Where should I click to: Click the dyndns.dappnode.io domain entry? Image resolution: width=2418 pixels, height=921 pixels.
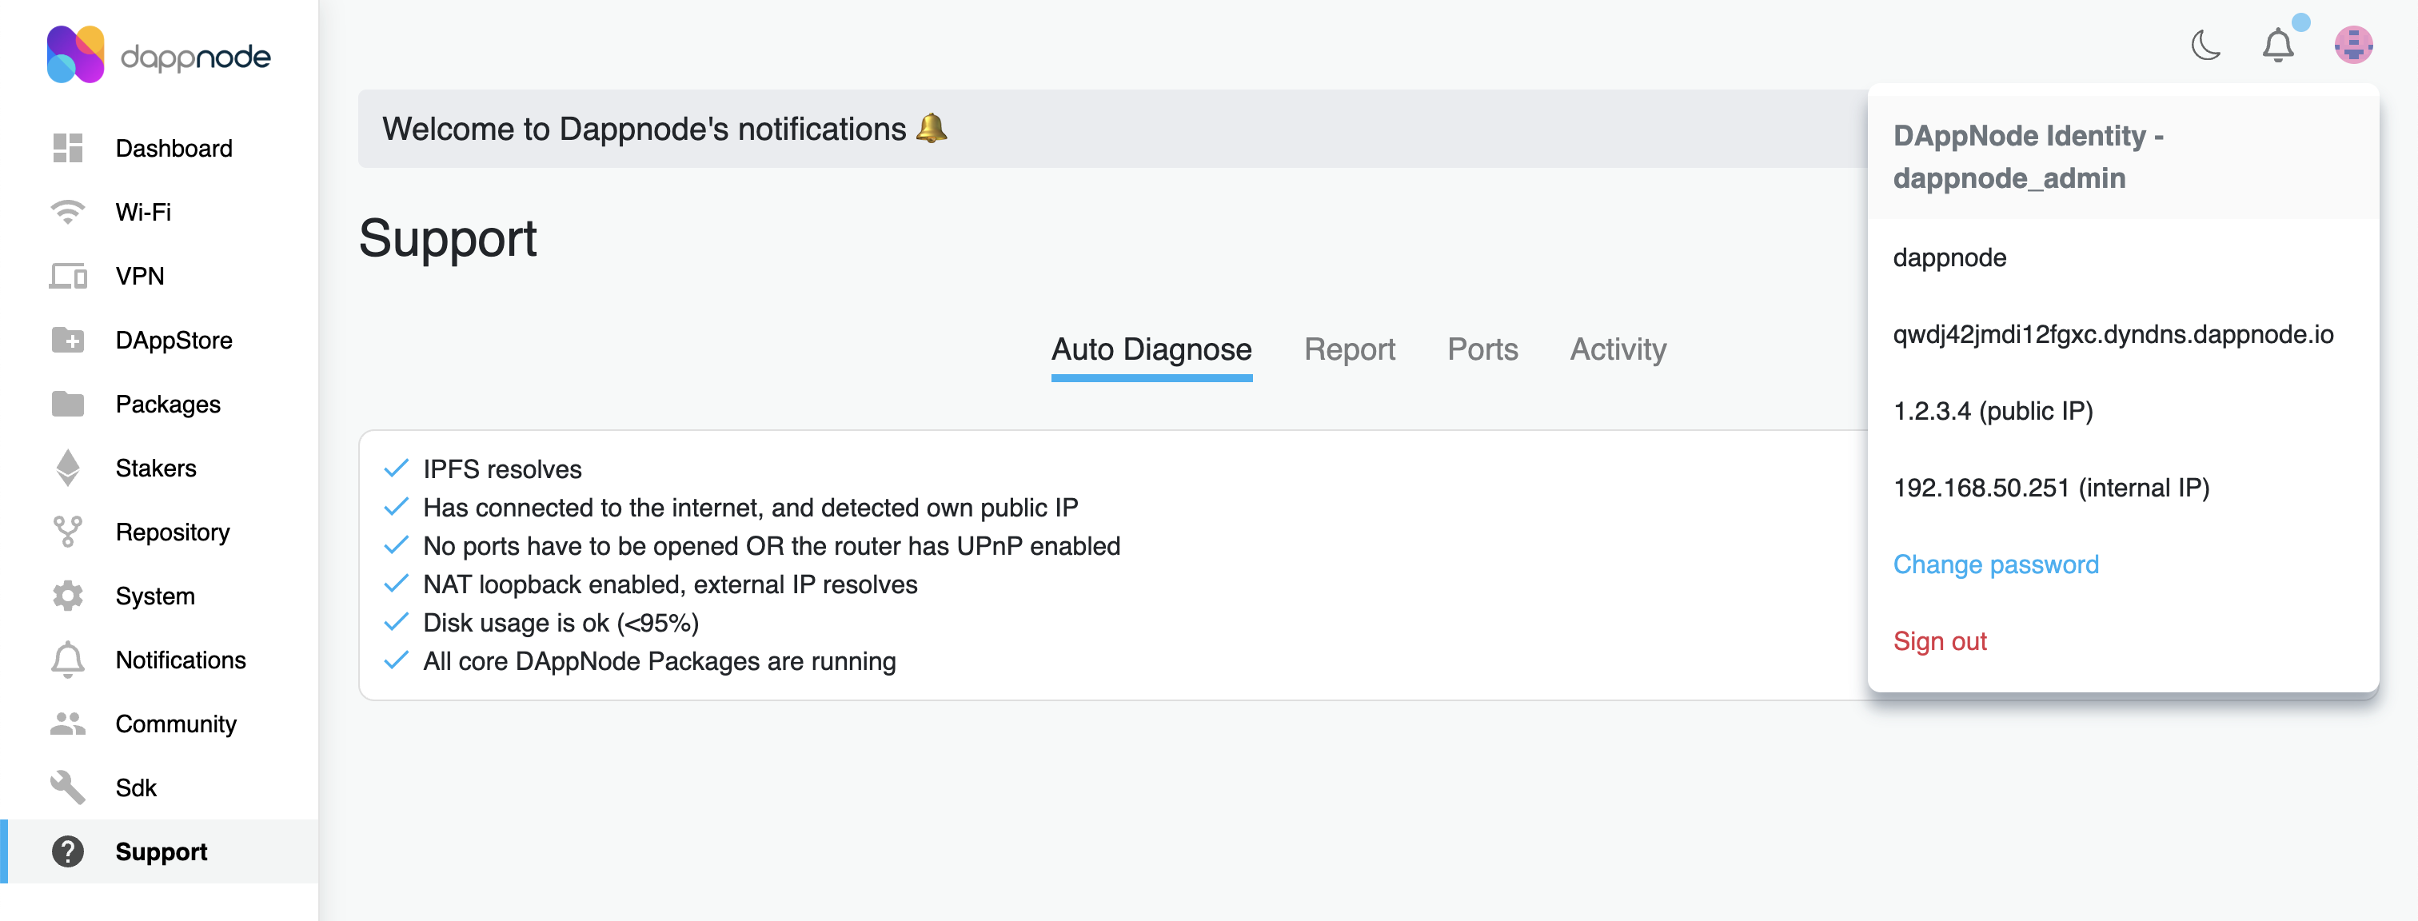tap(2113, 334)
